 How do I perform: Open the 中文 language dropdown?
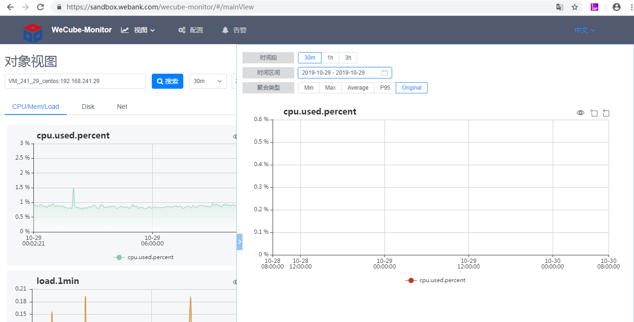[x=585, y=30]
